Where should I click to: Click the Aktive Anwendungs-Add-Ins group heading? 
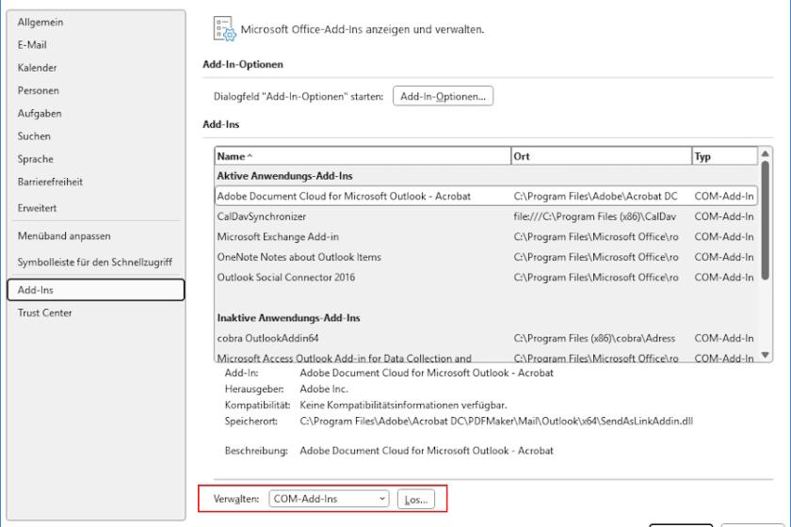pos(284,176)
